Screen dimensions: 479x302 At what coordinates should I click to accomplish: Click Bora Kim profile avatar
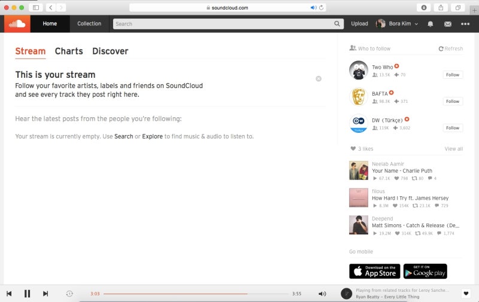[x=381, y=24]
